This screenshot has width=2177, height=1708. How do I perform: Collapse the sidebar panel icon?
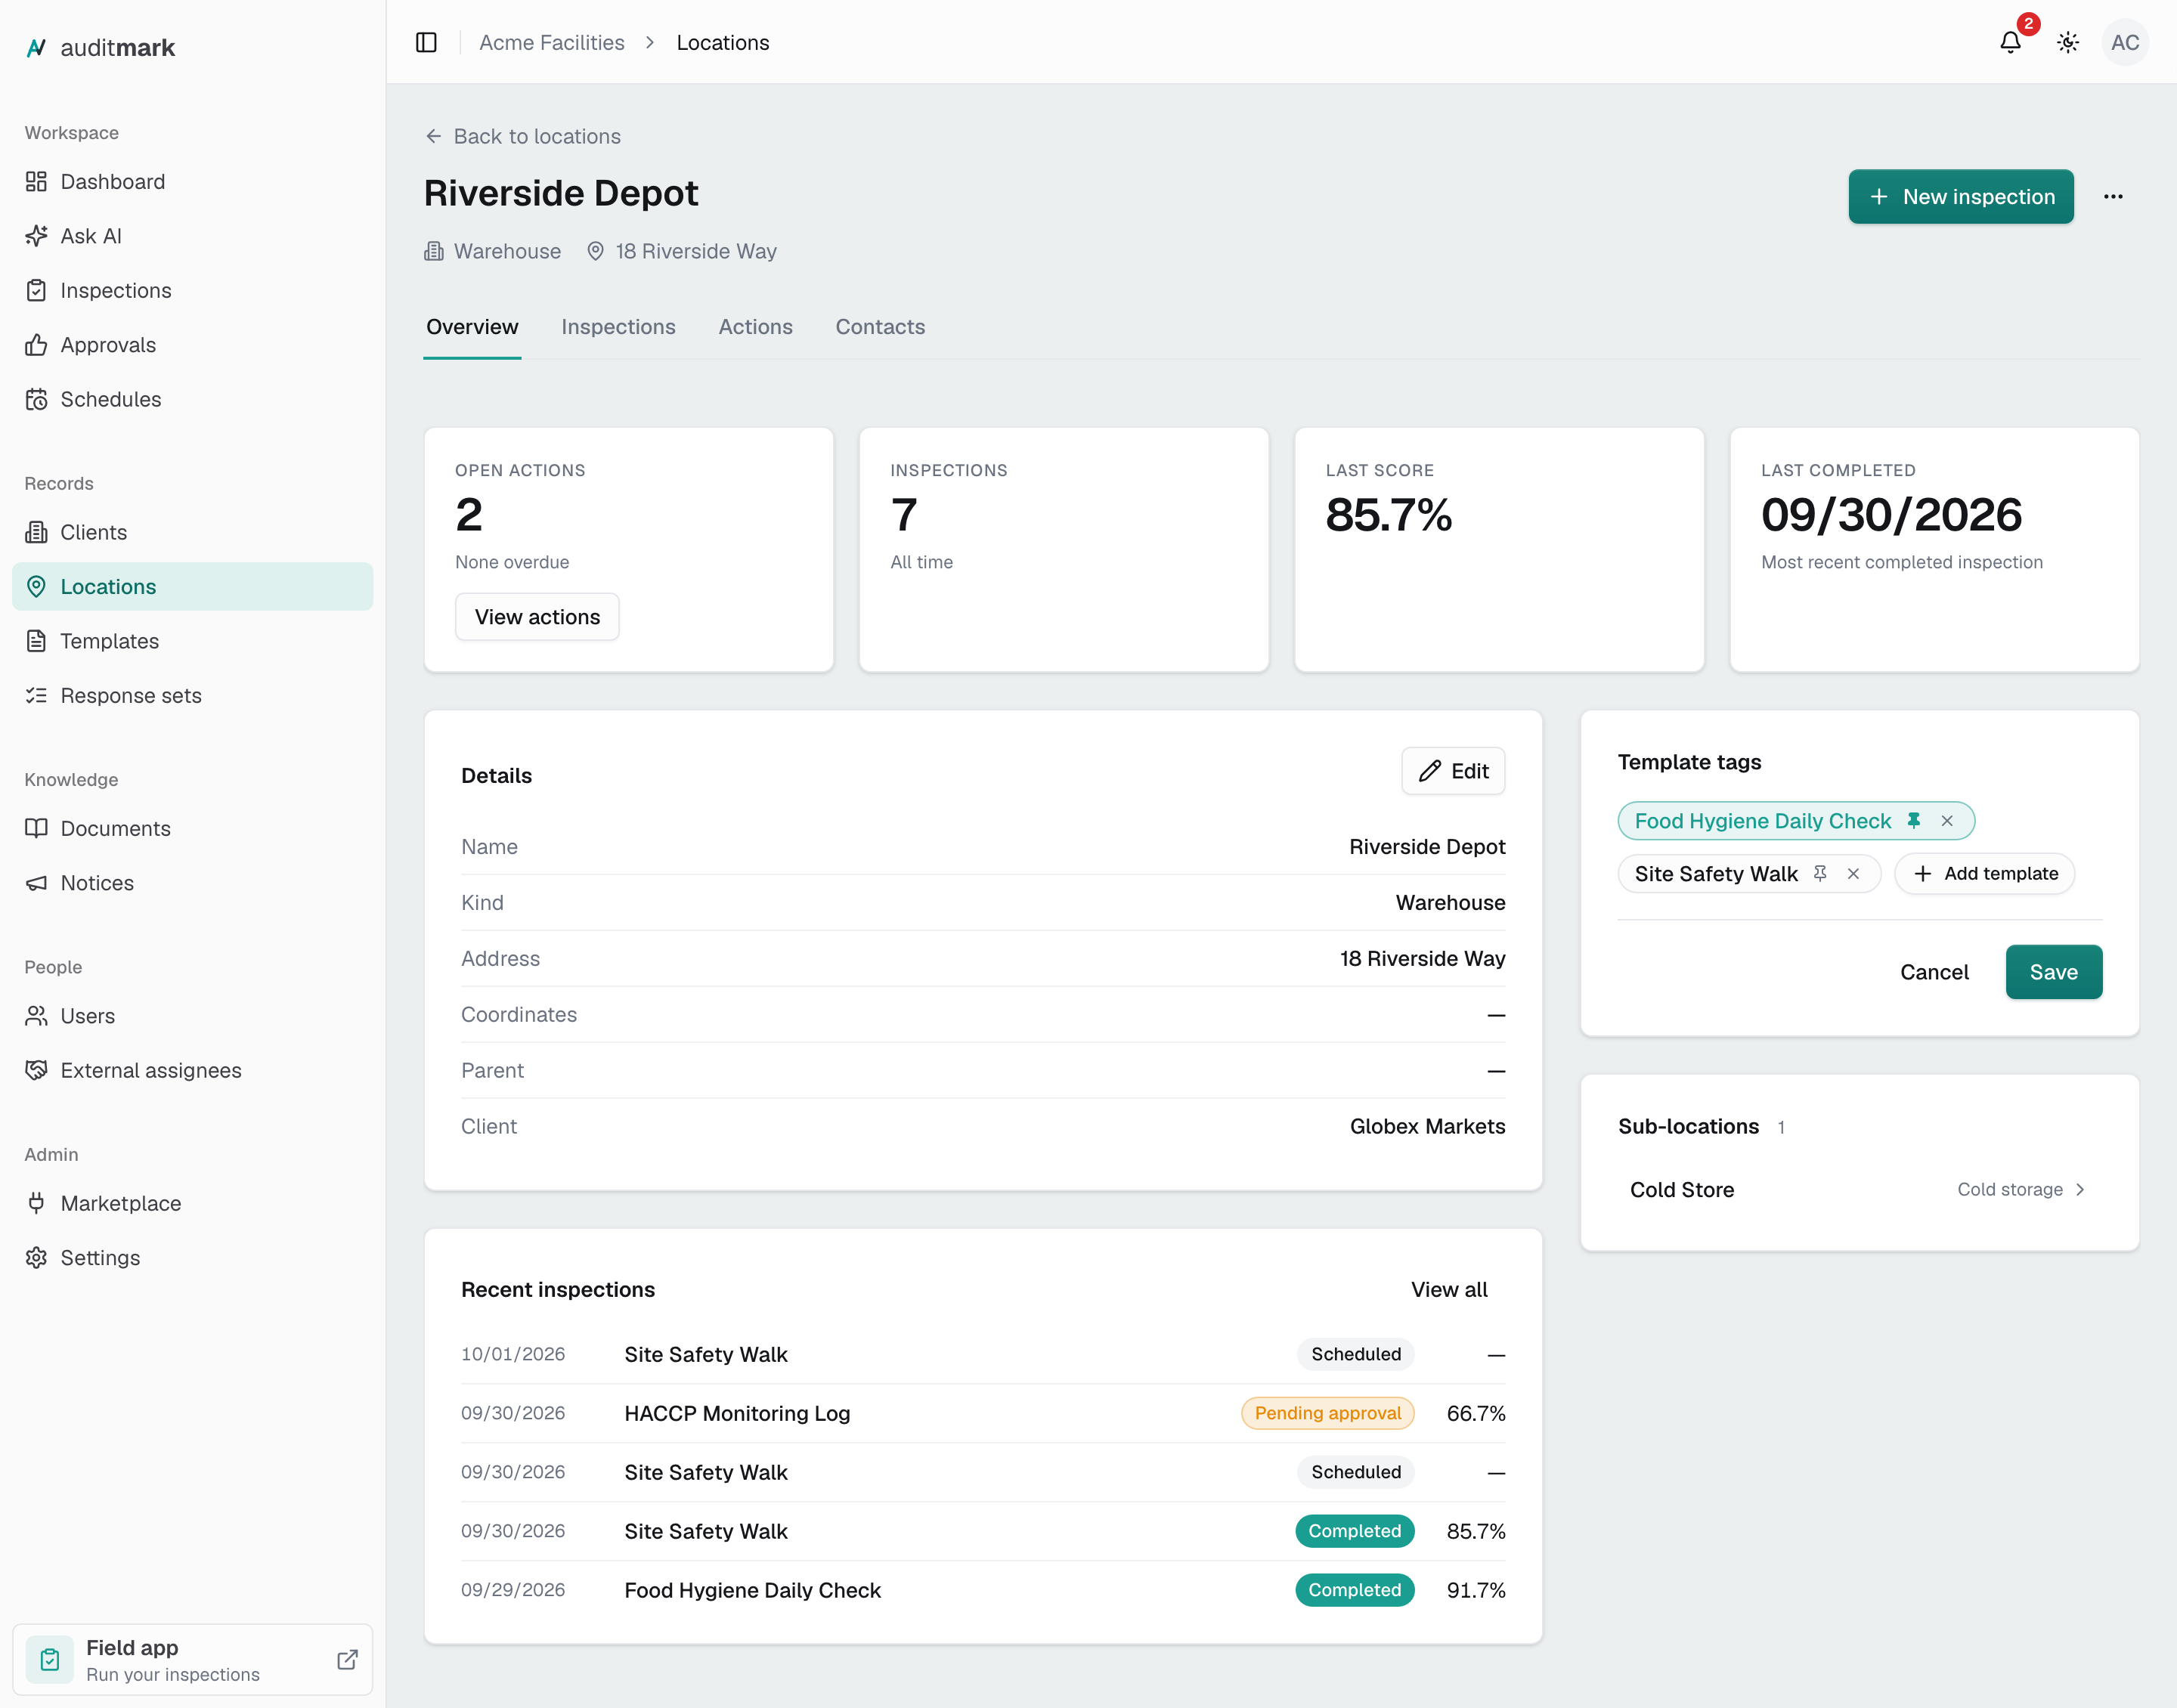[x=426, y=42]
